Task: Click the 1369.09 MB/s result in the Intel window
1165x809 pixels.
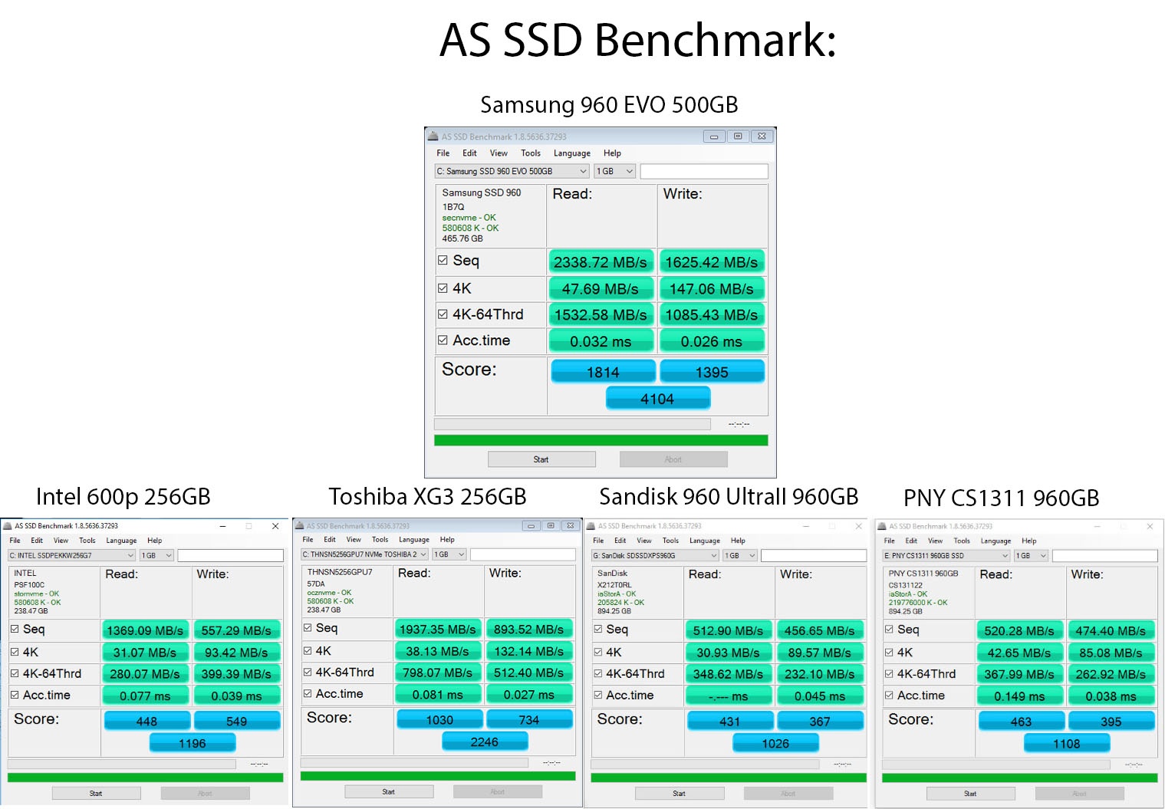Action: point(145,630)
